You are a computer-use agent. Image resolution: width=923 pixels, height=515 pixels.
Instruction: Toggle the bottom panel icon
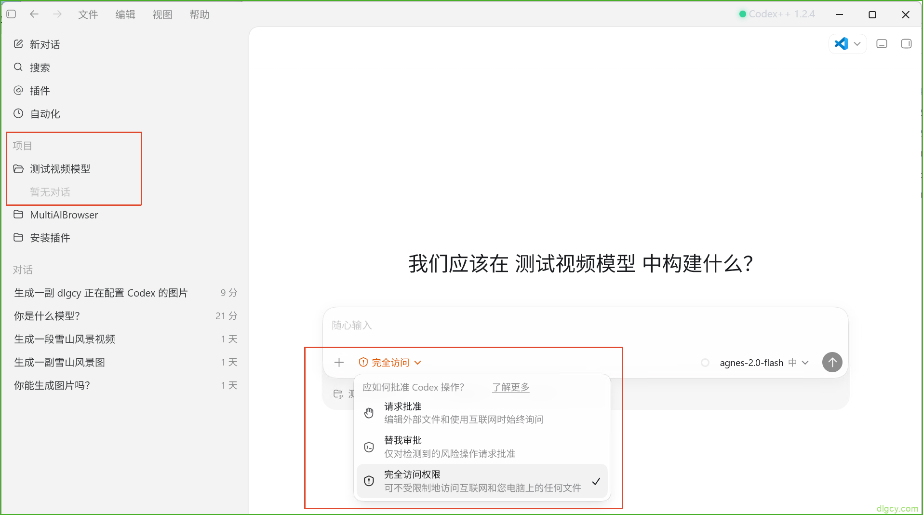point(882,44)
